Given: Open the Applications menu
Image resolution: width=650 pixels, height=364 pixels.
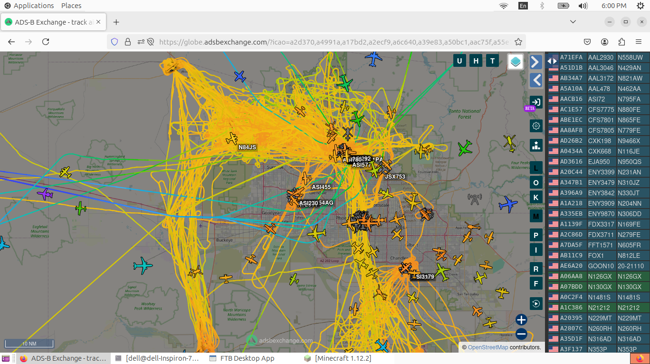Looking at the screenshot, I should [29, 6].
